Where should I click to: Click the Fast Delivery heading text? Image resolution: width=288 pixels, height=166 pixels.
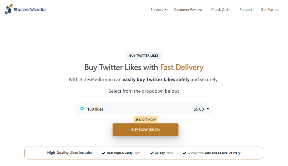[182, 67]
